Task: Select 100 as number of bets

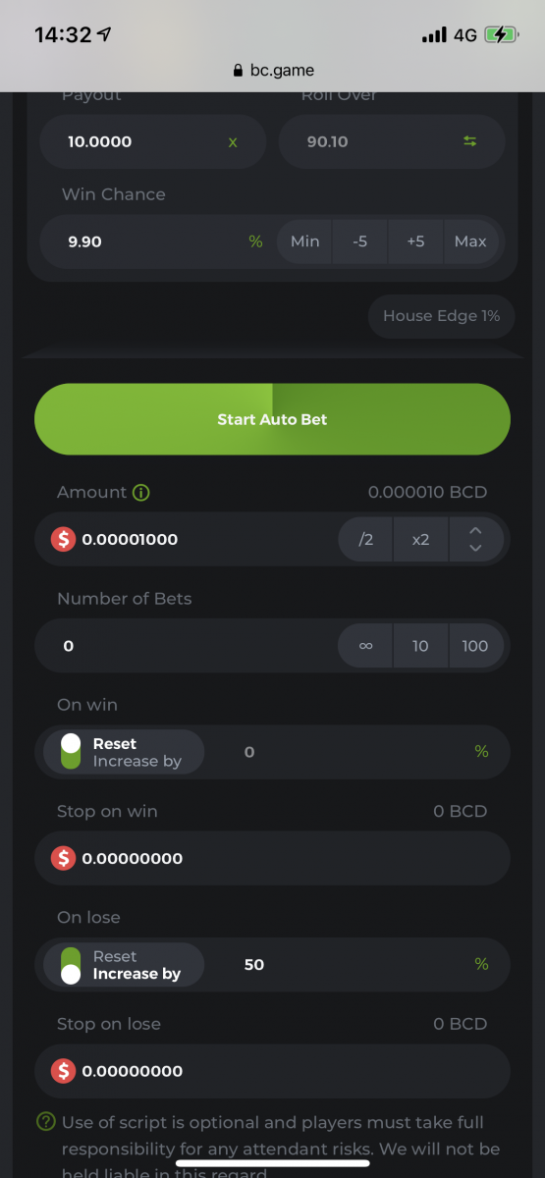Action: click(x=475, y=646)
